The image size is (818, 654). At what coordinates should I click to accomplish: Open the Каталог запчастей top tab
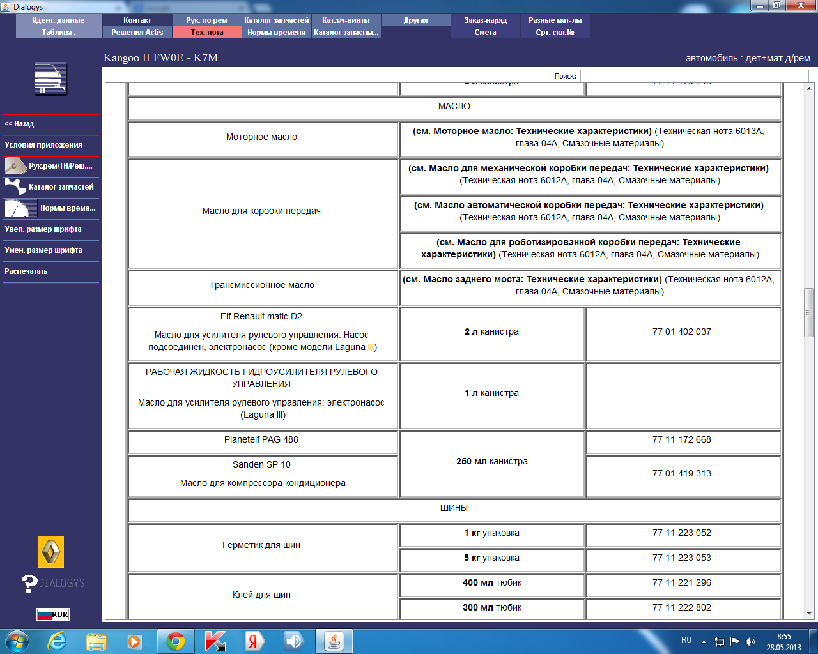click(x=277, y=20)
